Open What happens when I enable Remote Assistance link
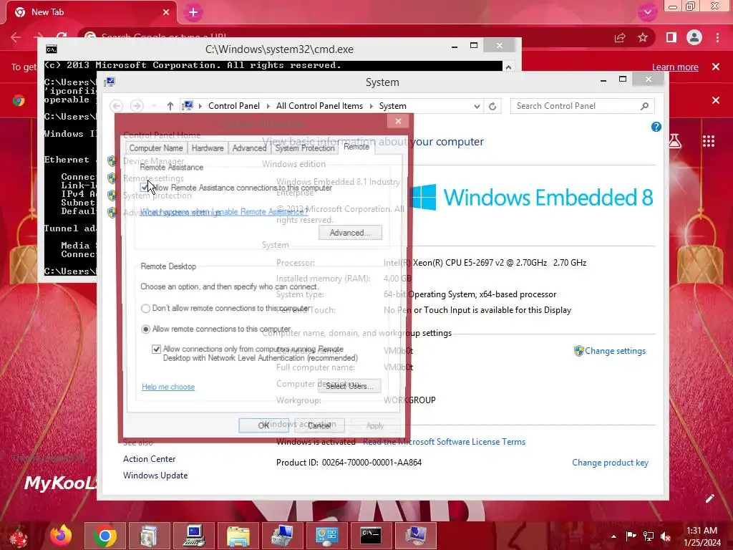Screen dimensions: 733x550 [x=224, y=212]
